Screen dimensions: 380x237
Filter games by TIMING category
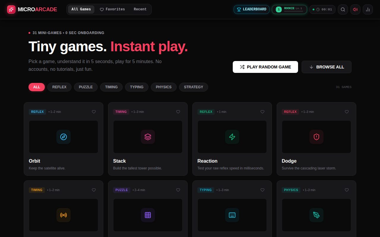(111, 87)
